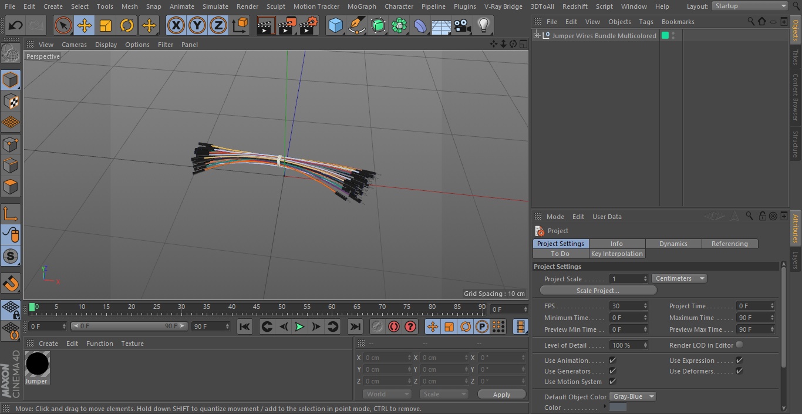
Task: Open the Scale mode dropdown
Action: (444, 394)
